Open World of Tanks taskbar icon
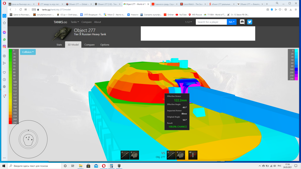Viewport: 301px width, 169px height. tap(119, 166)
